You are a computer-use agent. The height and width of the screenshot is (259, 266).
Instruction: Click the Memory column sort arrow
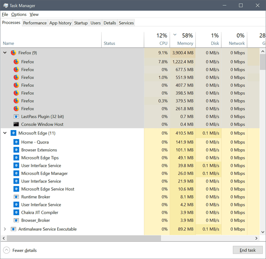coord(175,35)
